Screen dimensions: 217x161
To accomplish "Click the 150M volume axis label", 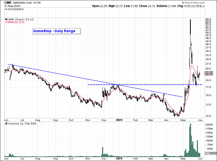I will pyautogui.click(x=209, y=133).
